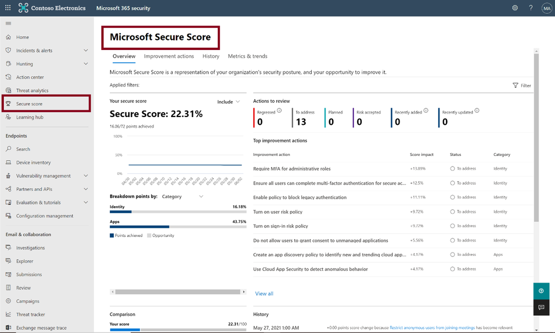Click the Recently added info icon
555x333 pixels.
coord(426,110)
